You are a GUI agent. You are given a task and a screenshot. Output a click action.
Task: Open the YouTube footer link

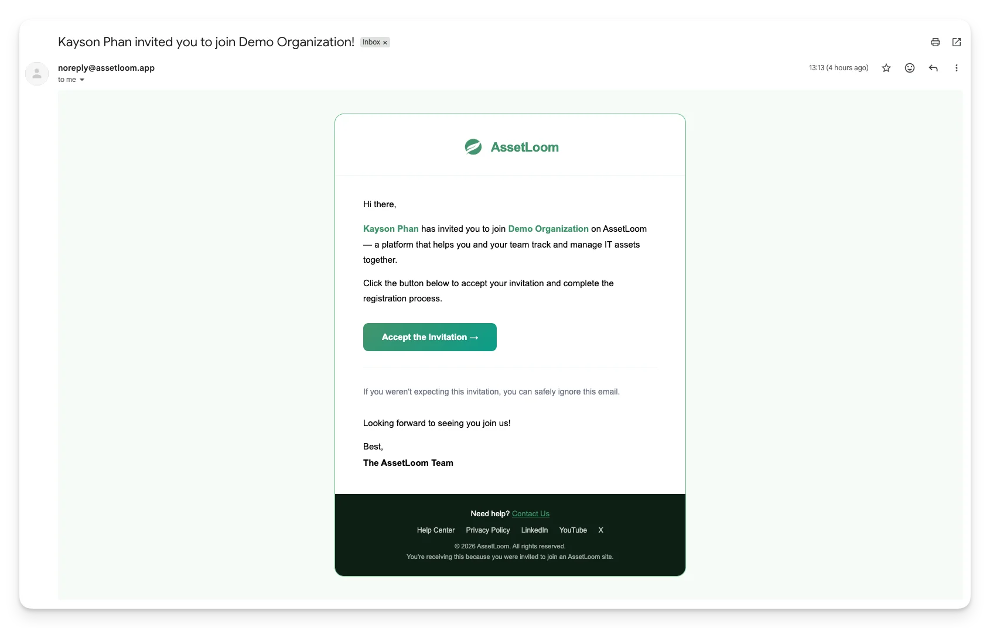tap(573, 530)
